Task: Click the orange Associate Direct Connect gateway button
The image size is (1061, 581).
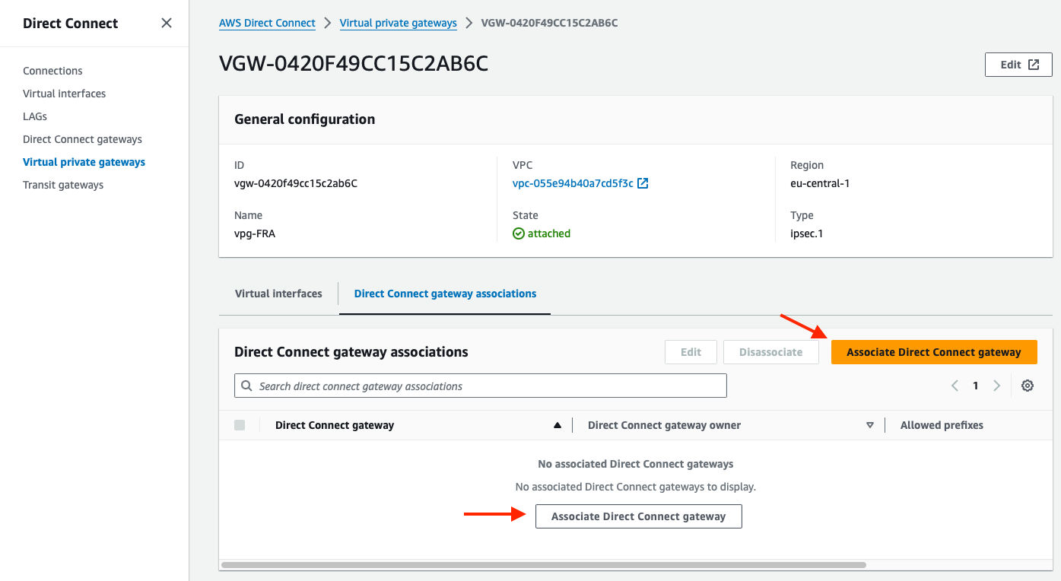Action: pos(934,352)
